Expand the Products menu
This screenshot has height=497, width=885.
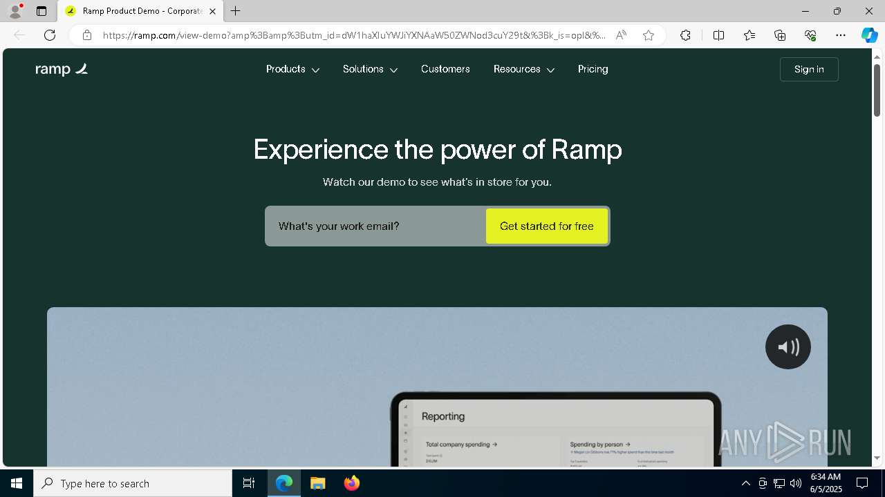(292, 69)
